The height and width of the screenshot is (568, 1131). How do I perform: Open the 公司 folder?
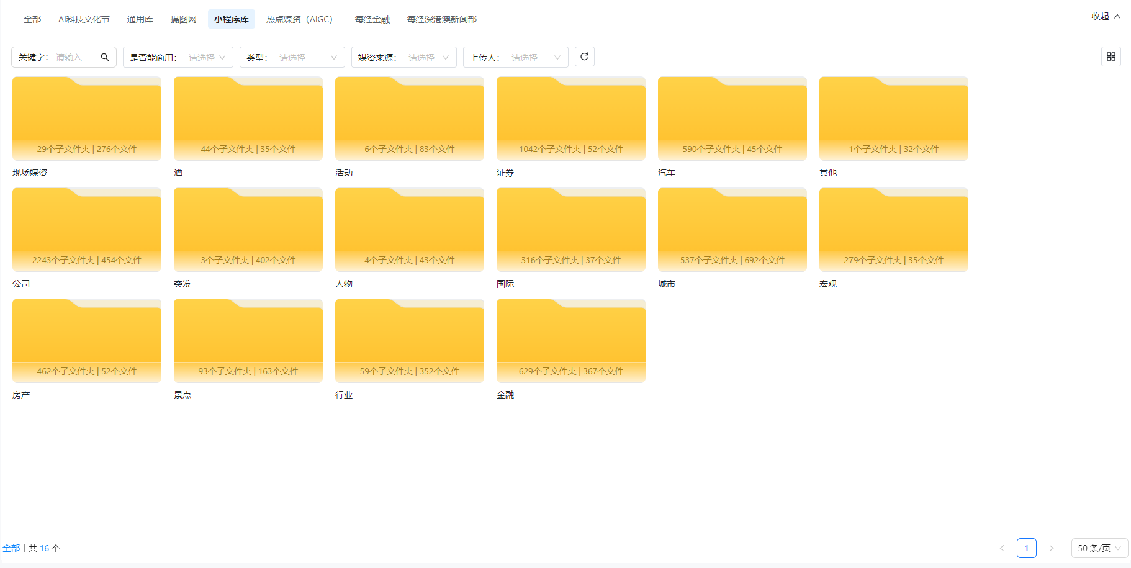pos(87,230)
